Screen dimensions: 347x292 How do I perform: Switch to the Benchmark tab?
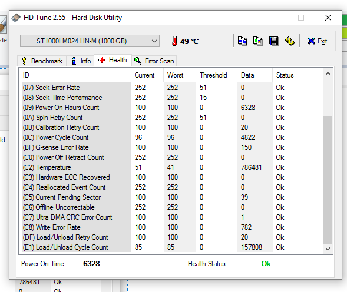[42, 61]
